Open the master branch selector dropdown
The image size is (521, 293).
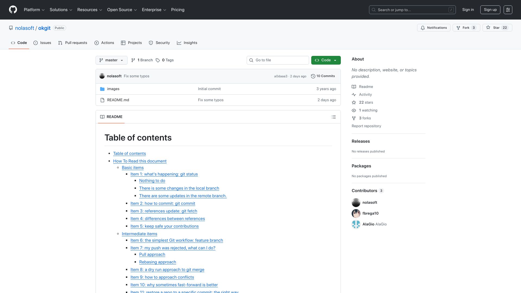(112, 60)
